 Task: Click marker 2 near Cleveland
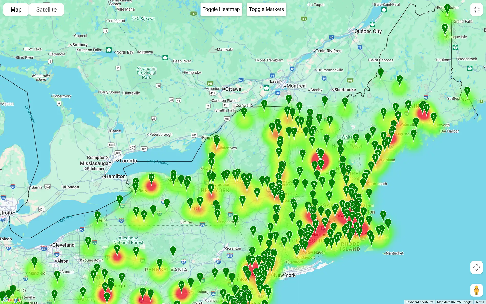[x=88, y=242]
